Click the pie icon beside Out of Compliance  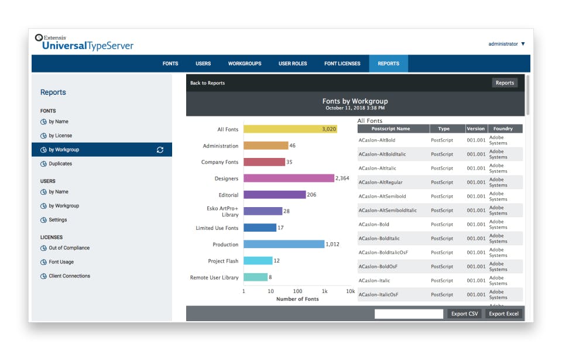pyautogui.click(x=43, y=248)
